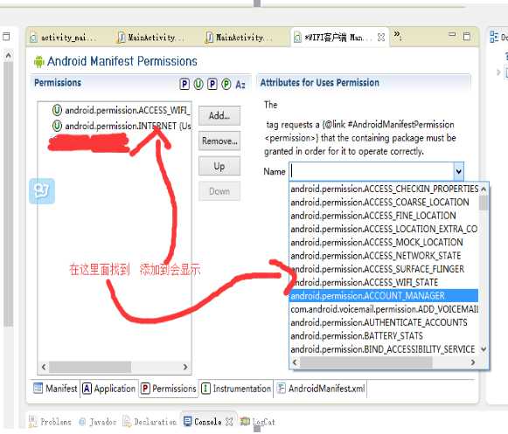Open the Permissions bottom tab

click(x=169, y=389)
